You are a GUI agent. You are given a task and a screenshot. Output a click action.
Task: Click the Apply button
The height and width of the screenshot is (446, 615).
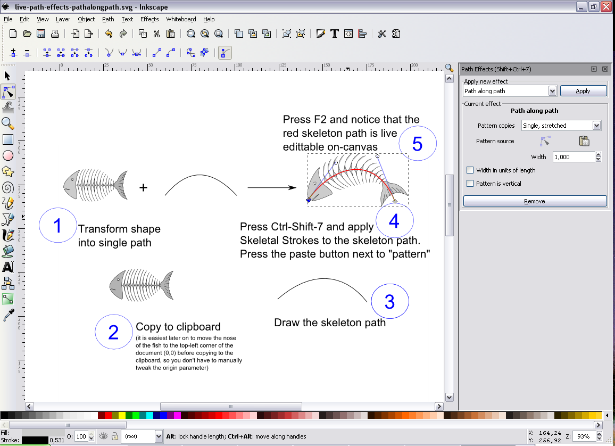(583, 91)
